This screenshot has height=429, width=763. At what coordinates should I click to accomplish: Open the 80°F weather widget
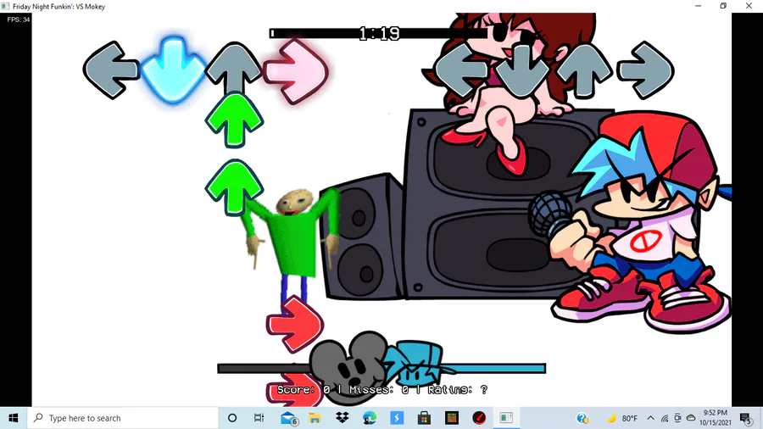[622, 418]
